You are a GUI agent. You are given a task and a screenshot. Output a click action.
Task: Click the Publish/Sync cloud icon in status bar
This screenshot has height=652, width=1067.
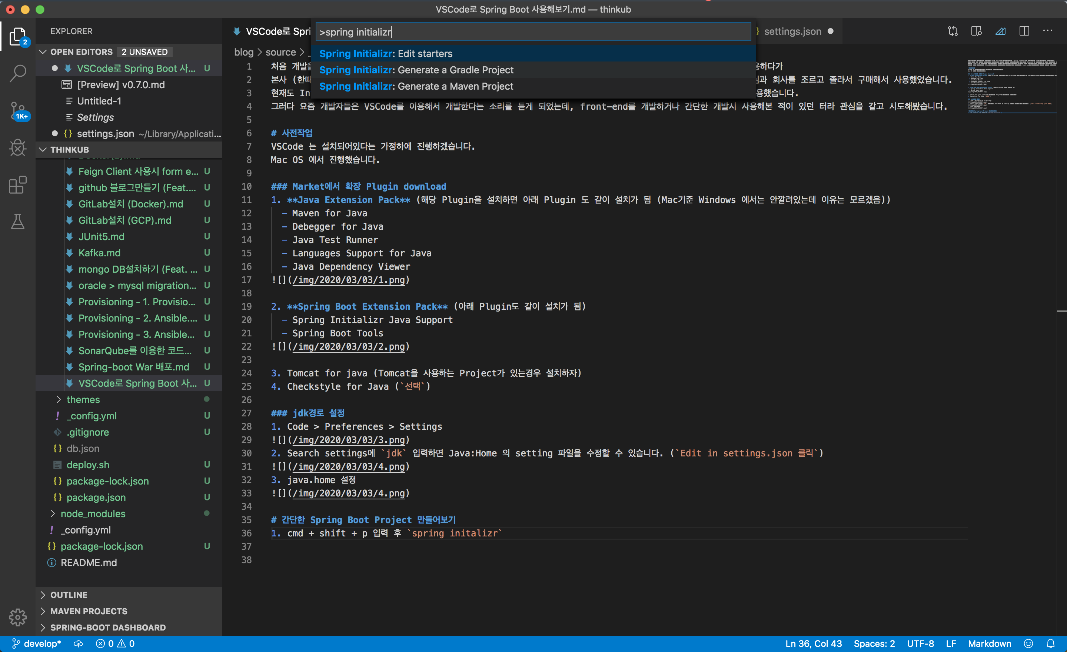pos(78,644)
